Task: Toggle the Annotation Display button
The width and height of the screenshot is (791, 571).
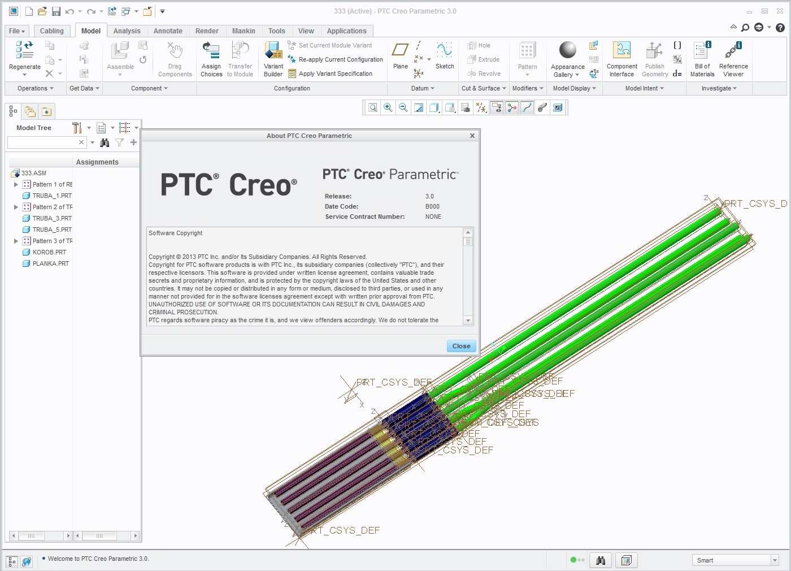Action: coord(497,107)
